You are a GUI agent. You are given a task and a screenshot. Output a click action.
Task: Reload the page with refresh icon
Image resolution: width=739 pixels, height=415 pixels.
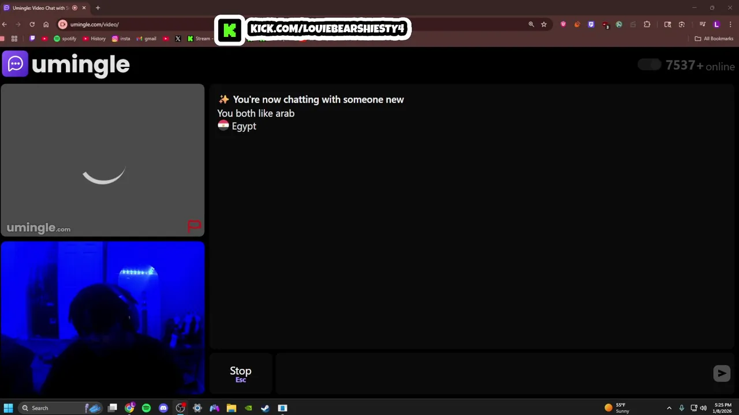click(32, 24)
